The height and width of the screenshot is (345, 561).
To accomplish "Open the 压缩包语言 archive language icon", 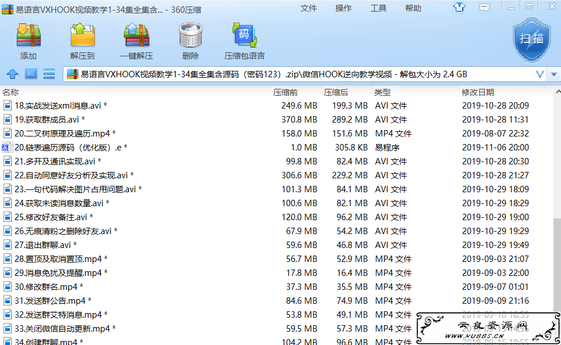I will click(245, 35).
